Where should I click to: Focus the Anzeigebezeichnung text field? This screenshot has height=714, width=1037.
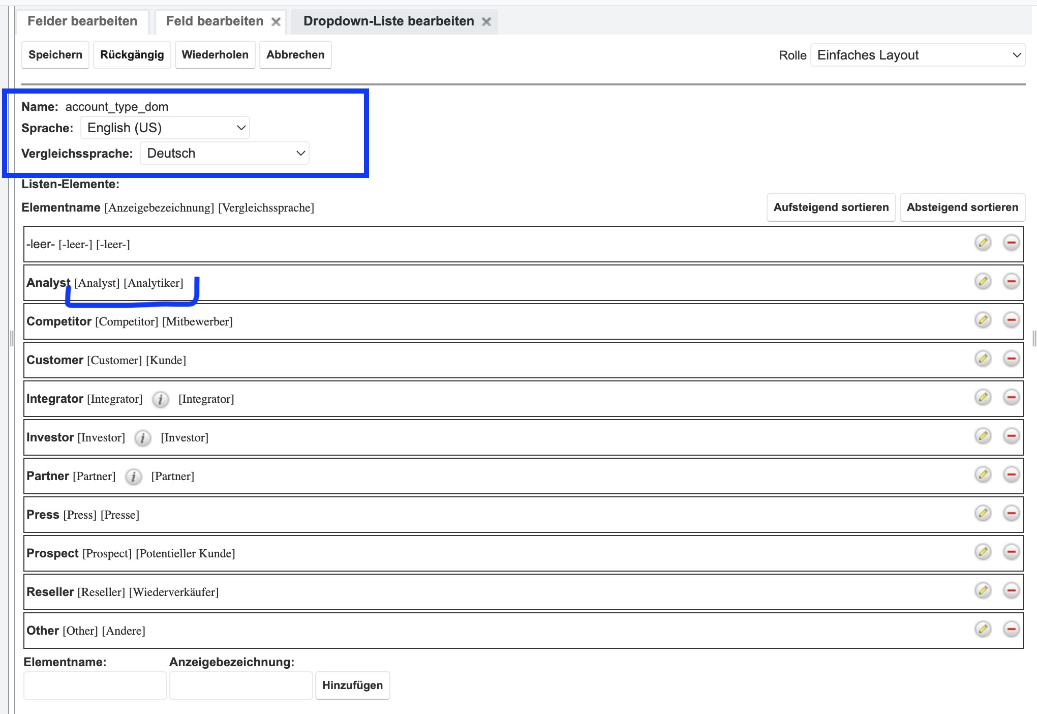point(241,686)
